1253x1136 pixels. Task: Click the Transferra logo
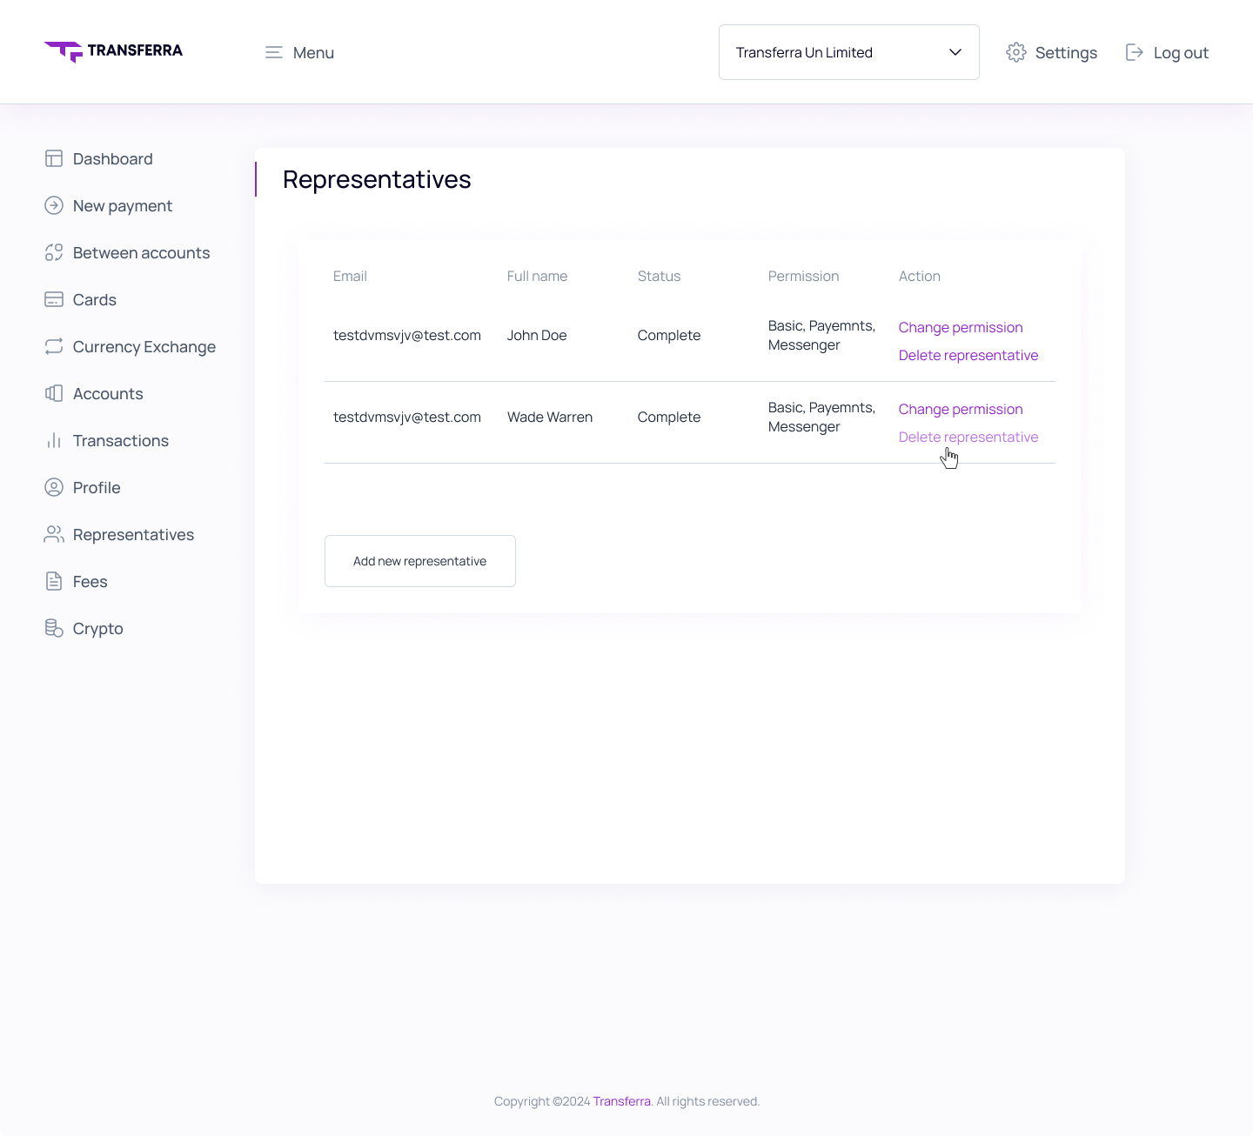coord(113,51)
